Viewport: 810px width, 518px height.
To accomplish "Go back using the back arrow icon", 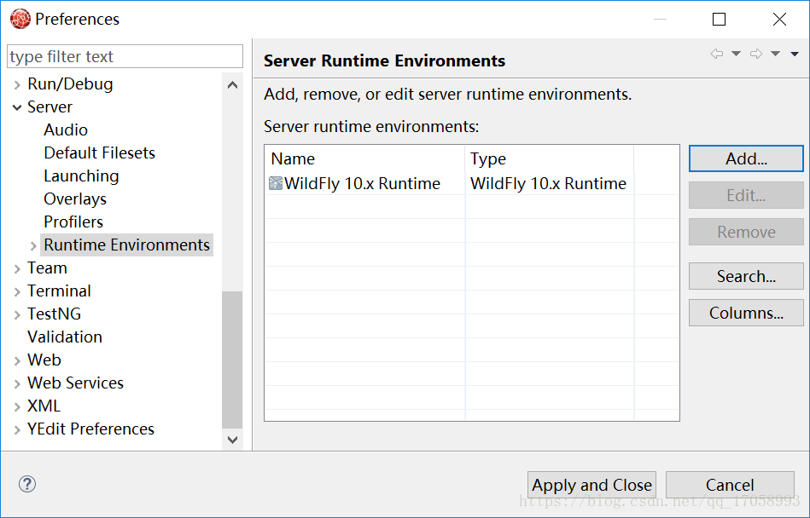I will (716, 54).
